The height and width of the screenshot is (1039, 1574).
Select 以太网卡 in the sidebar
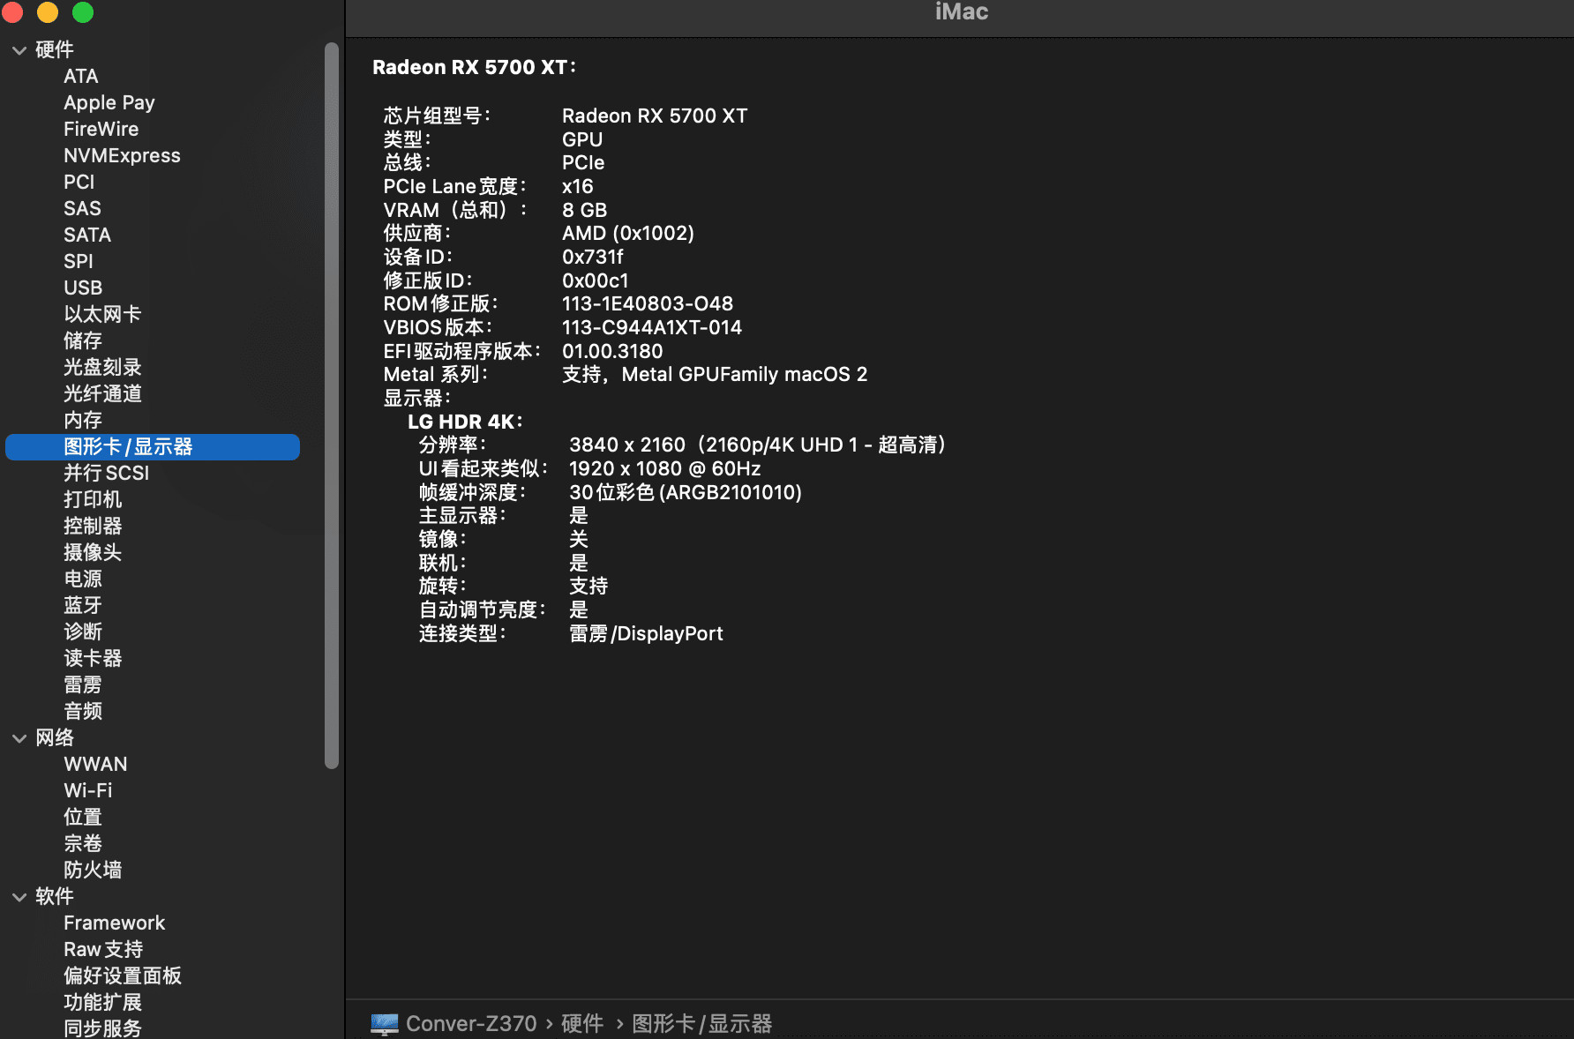pos(102,315)
